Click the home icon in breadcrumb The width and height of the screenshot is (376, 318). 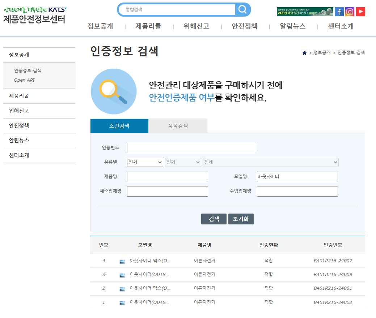point(305,53)
